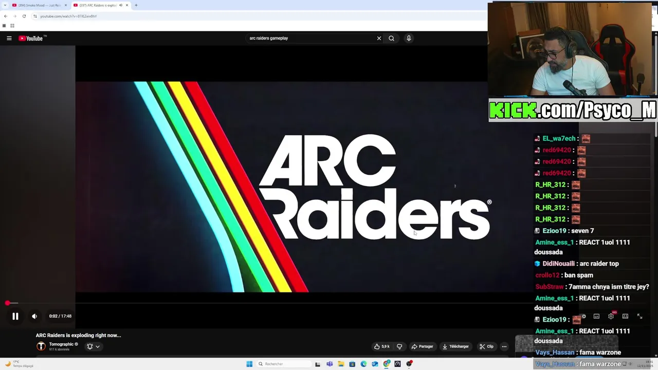
Task: Dislike the video with thumbs down
Action: click(399, 346)
